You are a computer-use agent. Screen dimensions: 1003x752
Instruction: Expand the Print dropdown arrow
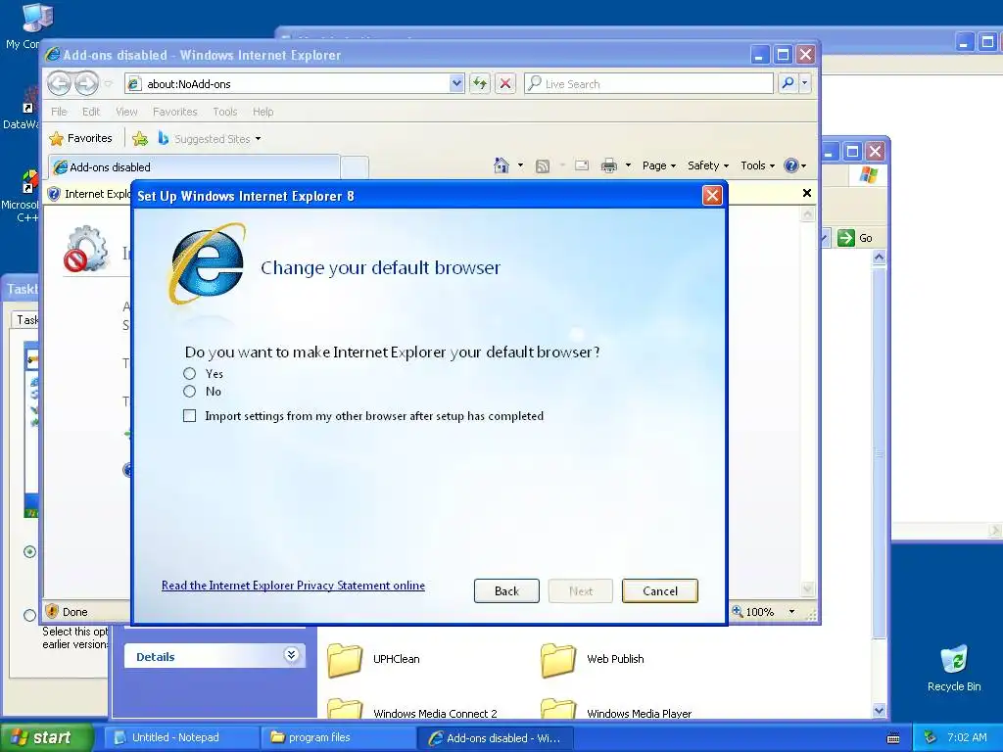[628, 165]
